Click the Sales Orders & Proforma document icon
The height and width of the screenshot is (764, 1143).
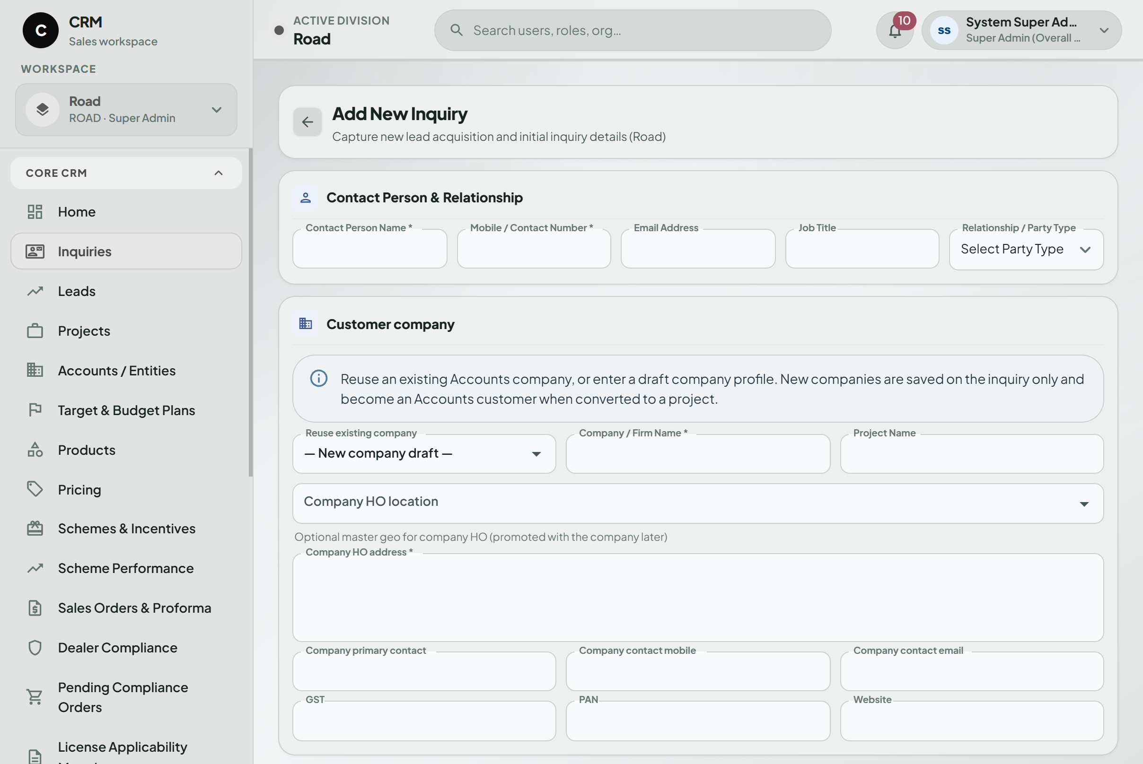coord(35,608)
